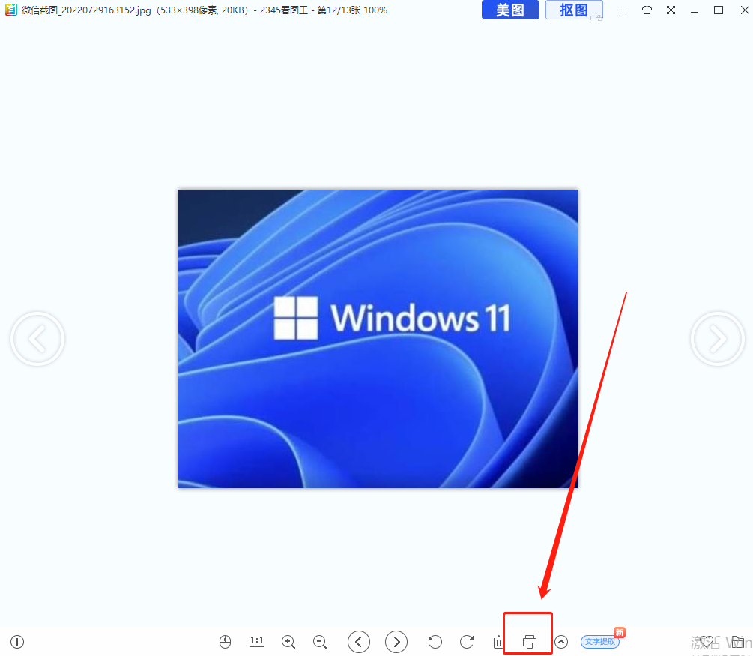
Task: Click the 美图 beautify button
Action: 510,10
